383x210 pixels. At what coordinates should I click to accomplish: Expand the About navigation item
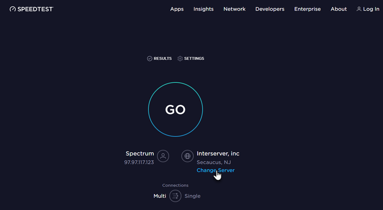coord(338,9)
